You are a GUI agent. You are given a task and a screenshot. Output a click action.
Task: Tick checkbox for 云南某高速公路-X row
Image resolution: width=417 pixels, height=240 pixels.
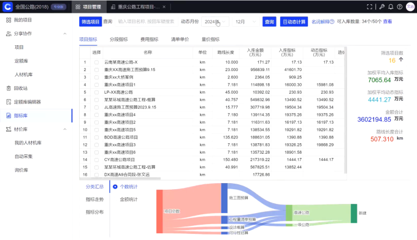[96, 62]
